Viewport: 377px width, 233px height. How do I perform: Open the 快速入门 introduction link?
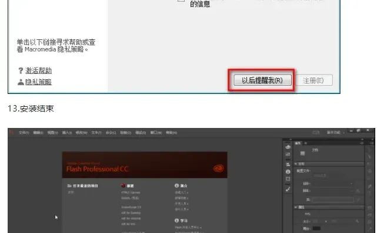click(x=182, y=193)
